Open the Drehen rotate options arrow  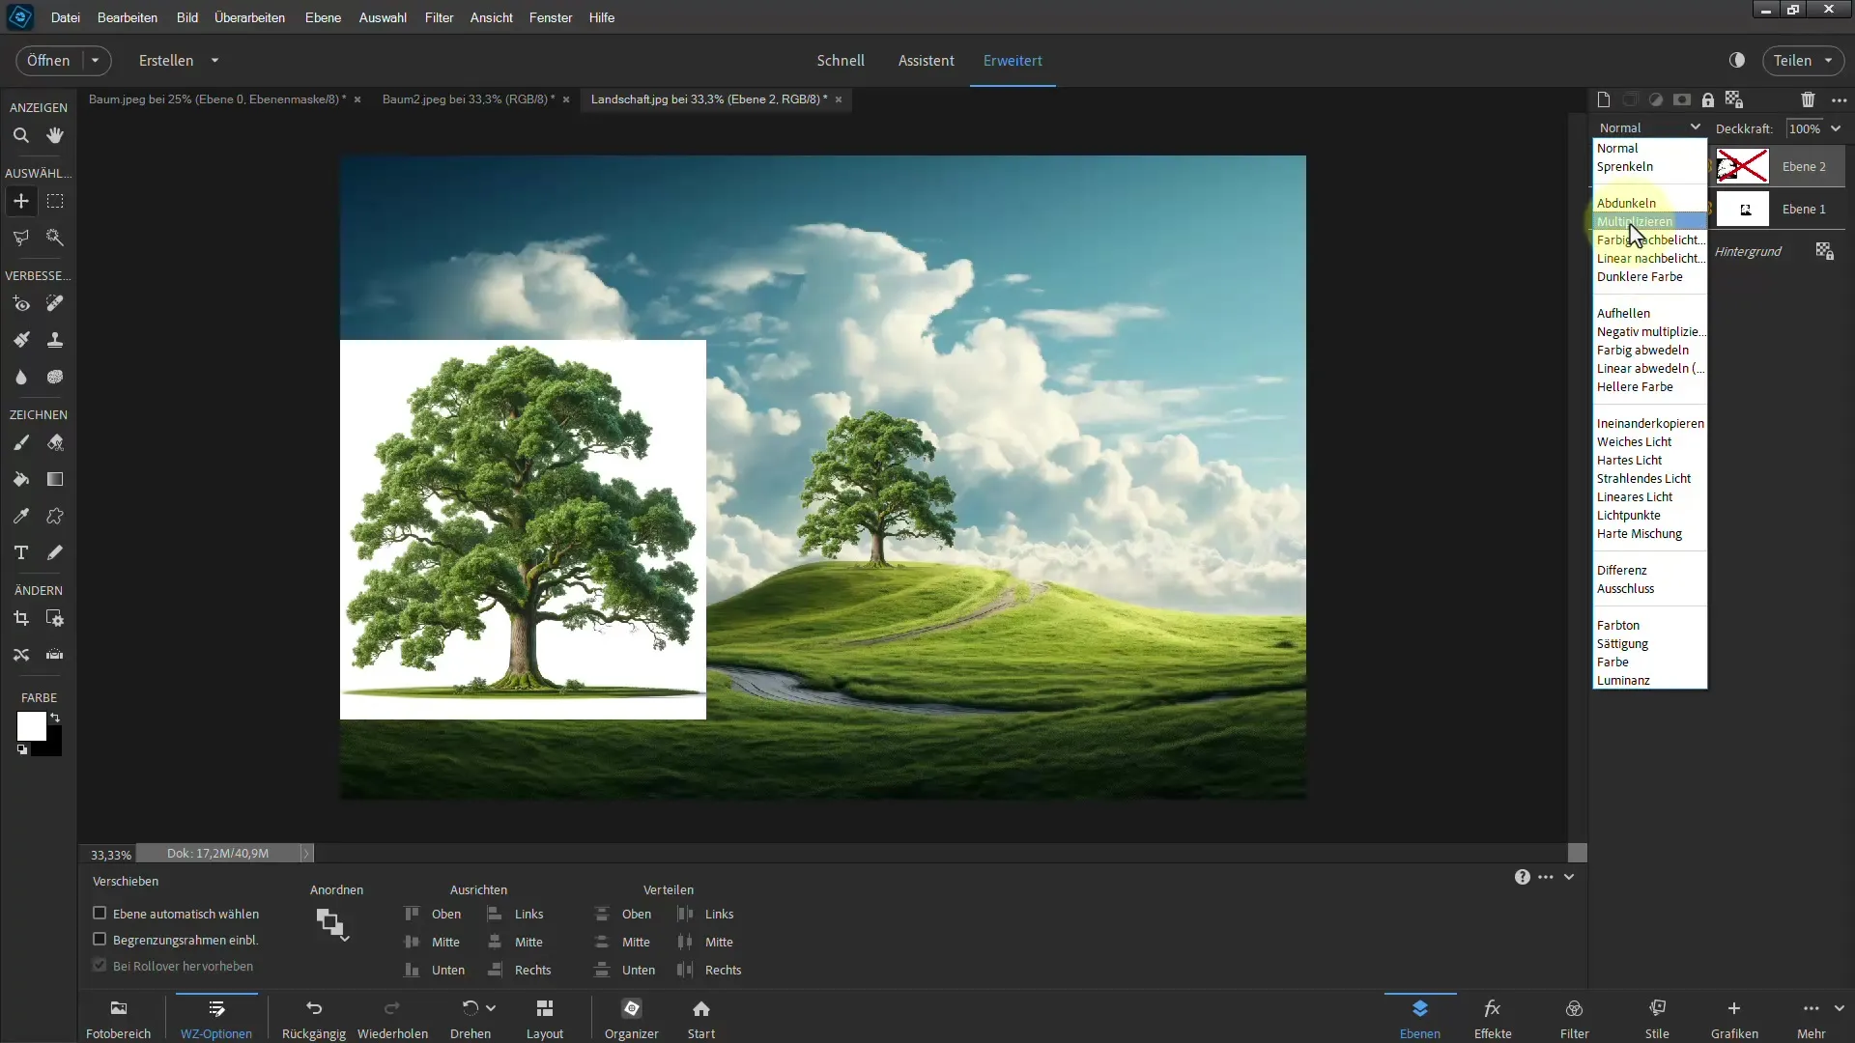click(491, 1007)
